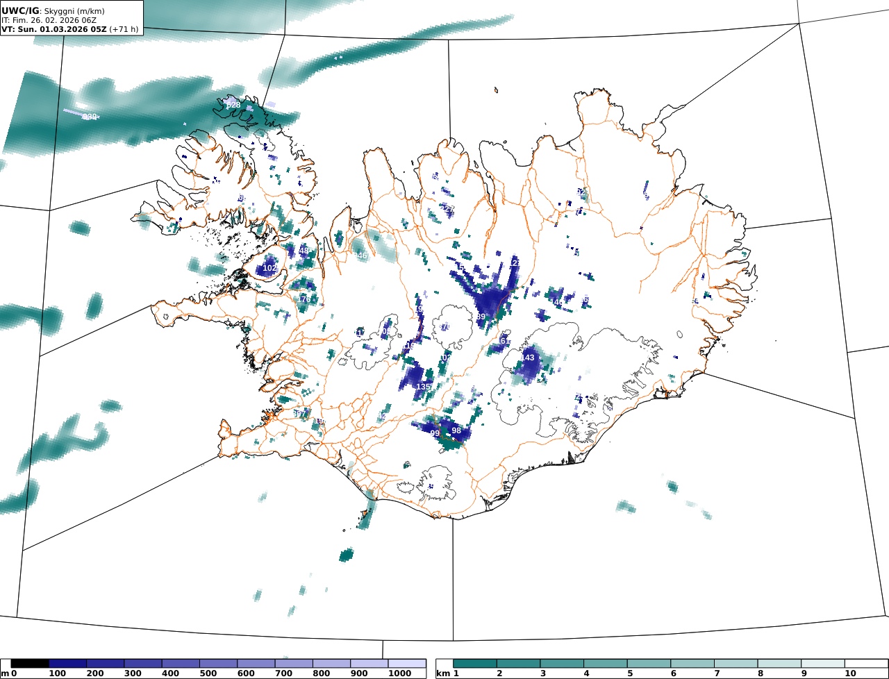Click the '89' value in the central blue area
Viewport: 889px width, 679px height.
[x=481, y=317]
